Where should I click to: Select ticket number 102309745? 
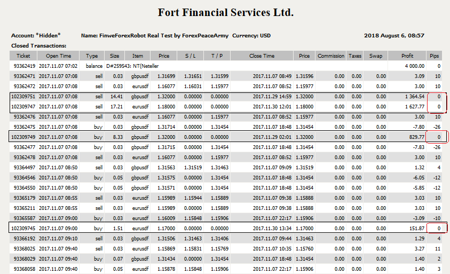tap(23, 229)
